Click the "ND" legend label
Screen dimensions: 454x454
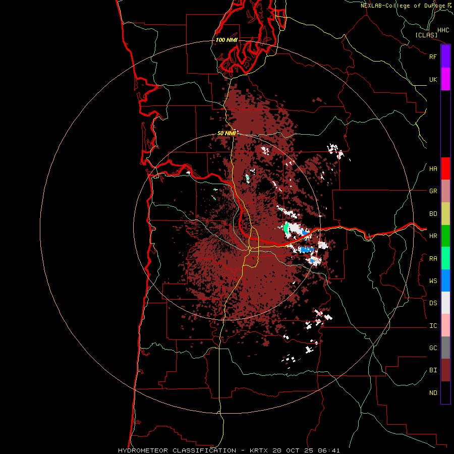coord(433,393)
